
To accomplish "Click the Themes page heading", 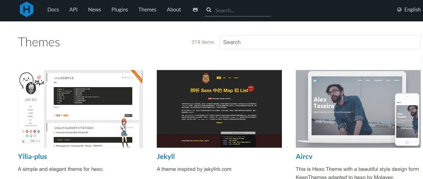I will [39, 42].
